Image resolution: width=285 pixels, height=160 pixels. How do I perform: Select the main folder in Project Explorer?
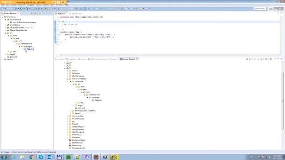coord(15,36)
